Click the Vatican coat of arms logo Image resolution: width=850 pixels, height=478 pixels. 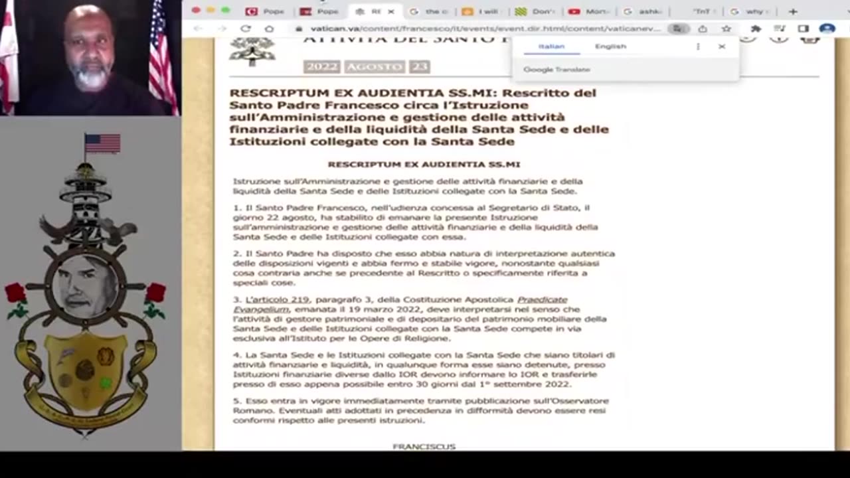[x=252, y=51]
